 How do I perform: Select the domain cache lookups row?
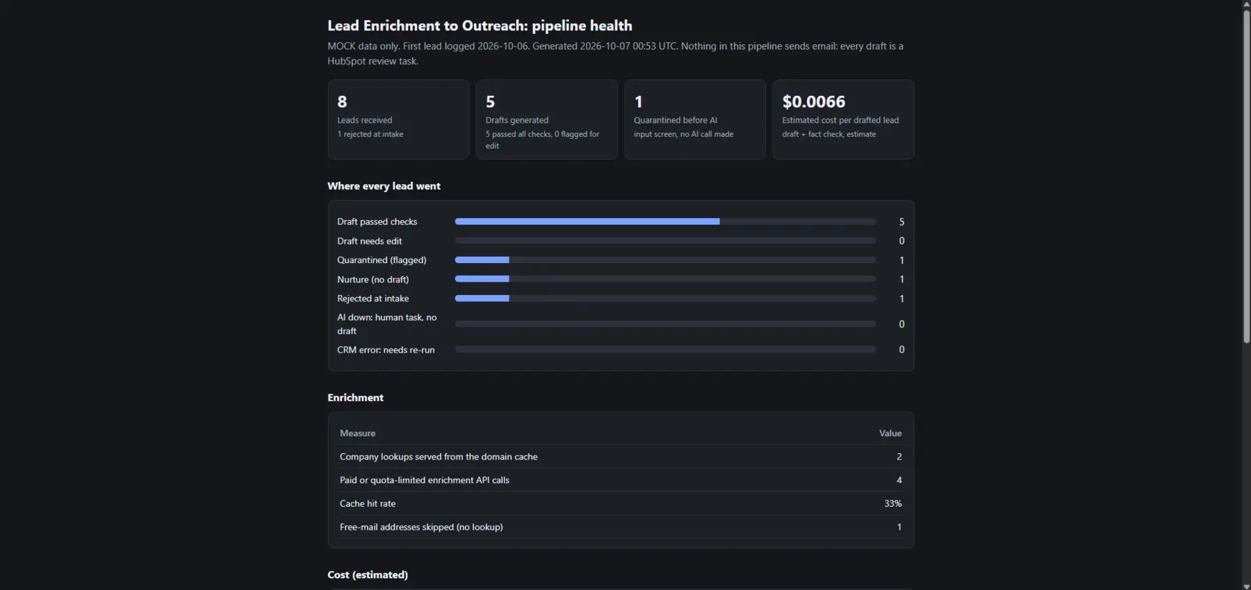click(x=621, y=457)
